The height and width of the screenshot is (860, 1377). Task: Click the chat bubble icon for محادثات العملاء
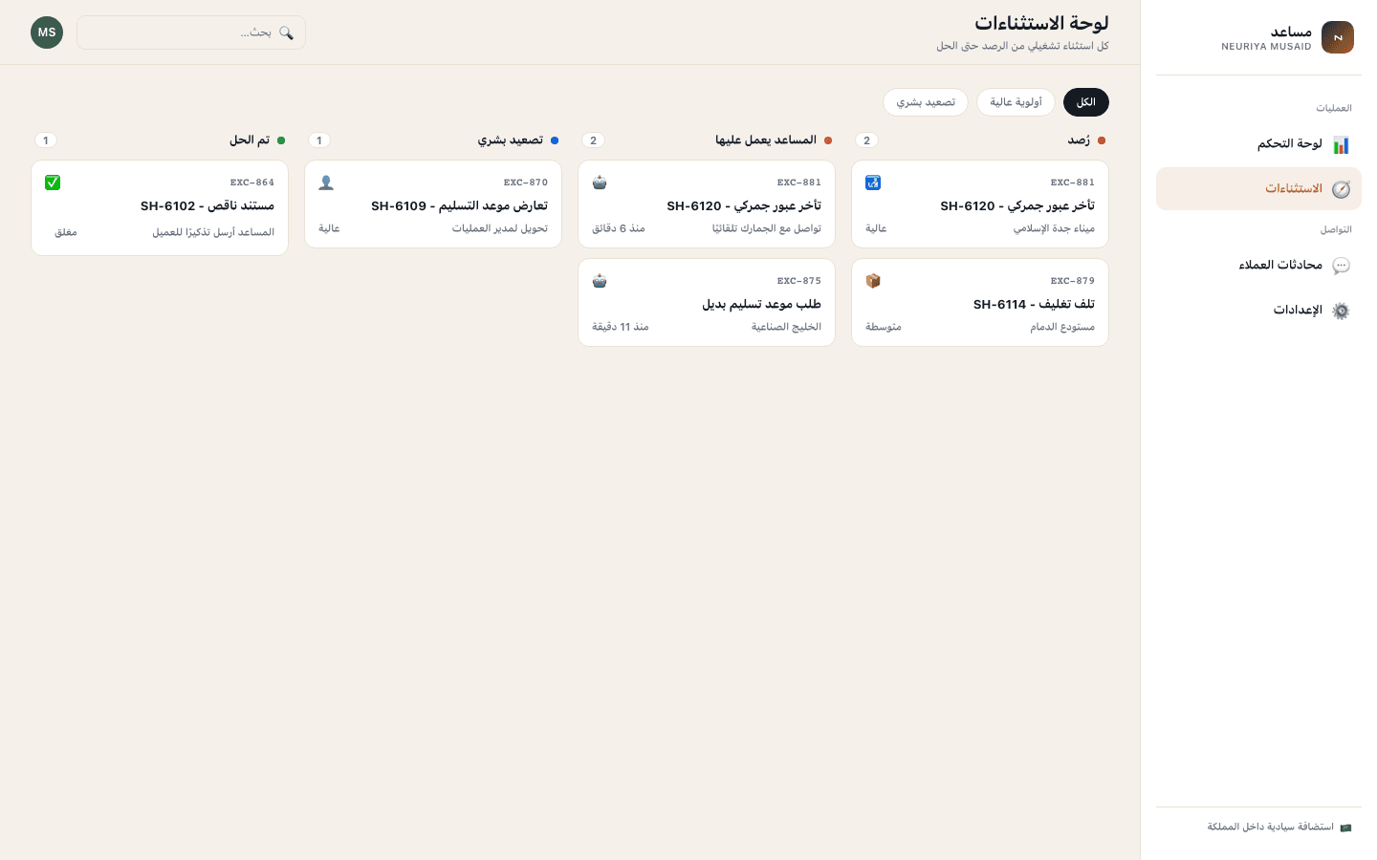[1341, 266]
